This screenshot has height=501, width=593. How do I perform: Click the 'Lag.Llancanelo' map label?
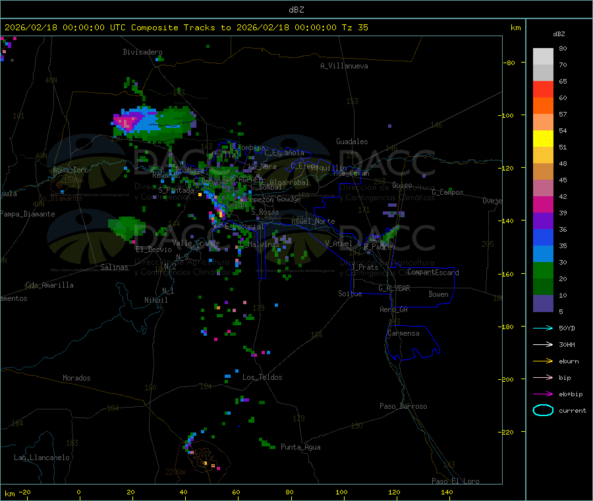tap(42, 458)
